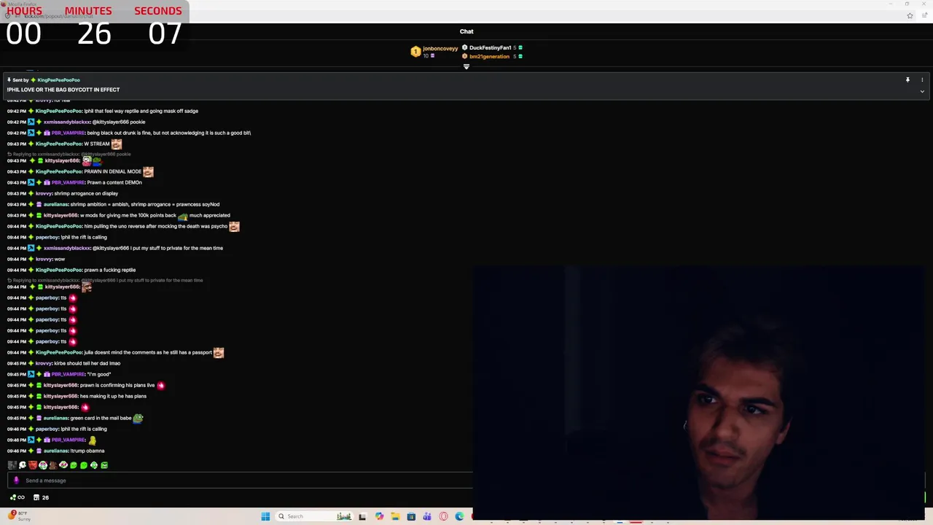Click the gold number one rank badge
Image resolution: width=933 pixels, height=525 pixels.
point(415,52)
